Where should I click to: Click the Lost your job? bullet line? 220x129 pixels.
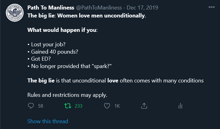click(46, 44)
